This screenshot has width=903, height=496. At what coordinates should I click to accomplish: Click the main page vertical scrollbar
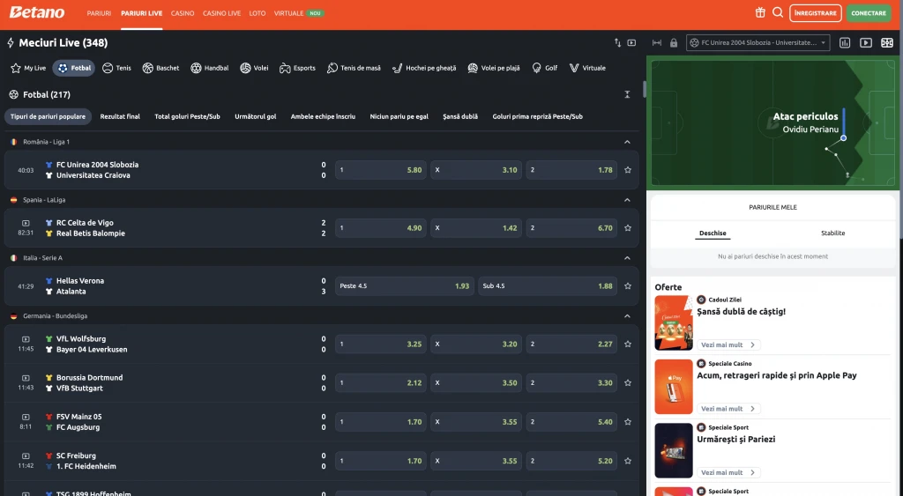pyautogui.click(x=644, y=90)
